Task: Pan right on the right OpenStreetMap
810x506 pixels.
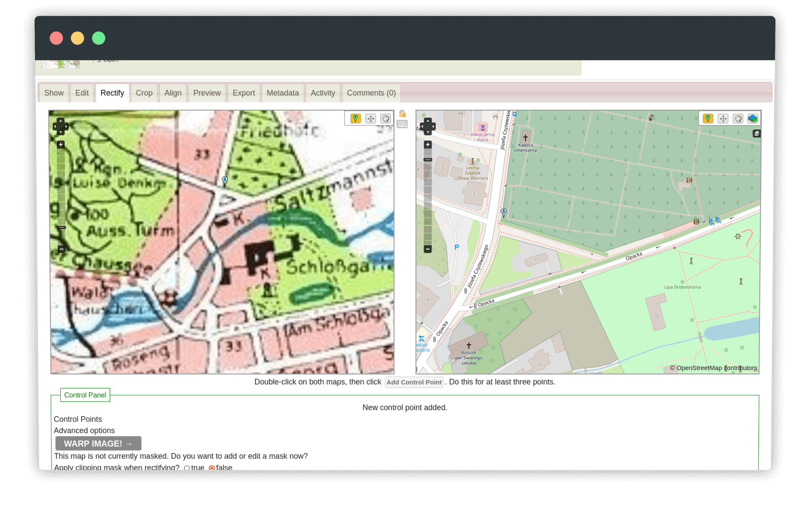Action: pyautogui.click(x=433, y=126)
